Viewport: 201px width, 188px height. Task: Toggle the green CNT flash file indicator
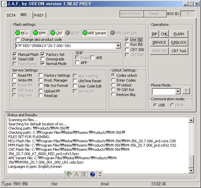click(57, 33)
